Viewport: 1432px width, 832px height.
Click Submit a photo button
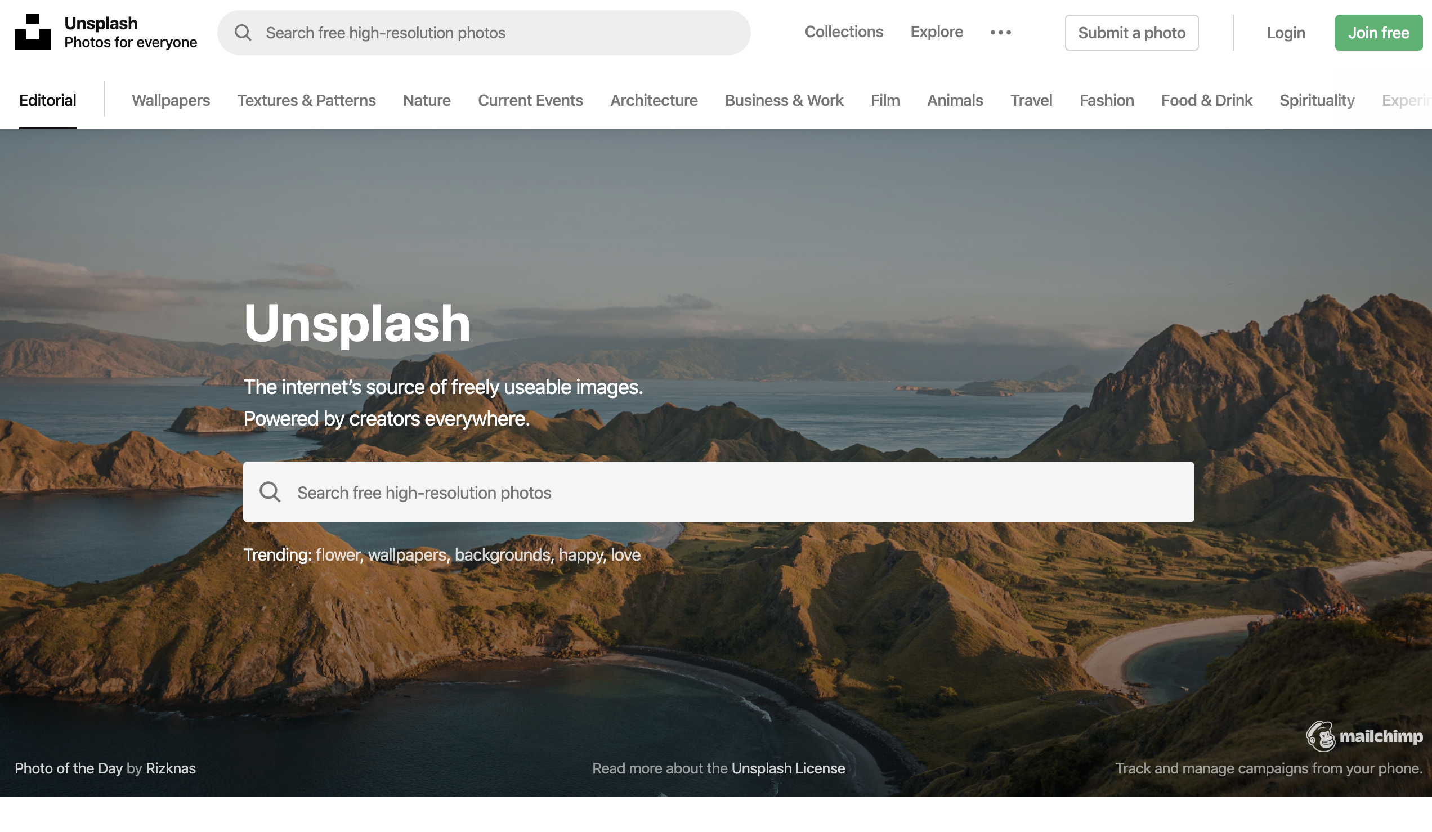point(1131,33)
